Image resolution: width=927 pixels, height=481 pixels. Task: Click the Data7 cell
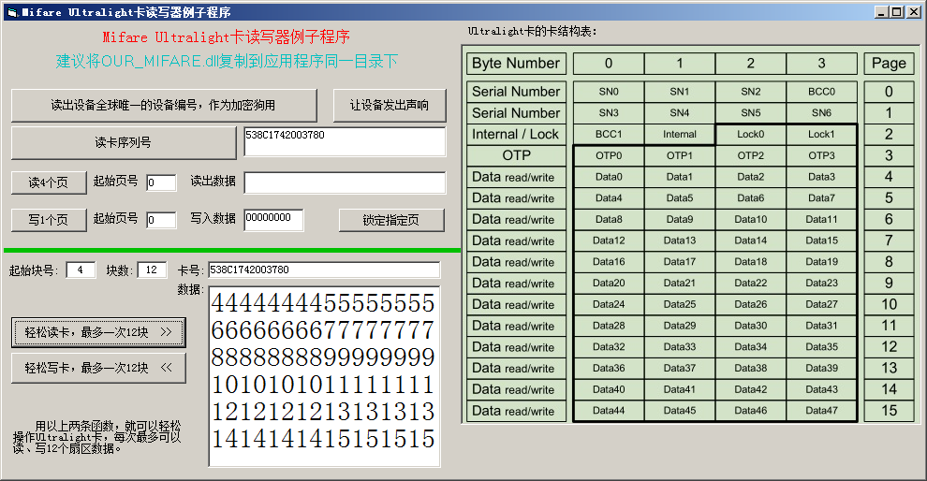coord(822,198)
